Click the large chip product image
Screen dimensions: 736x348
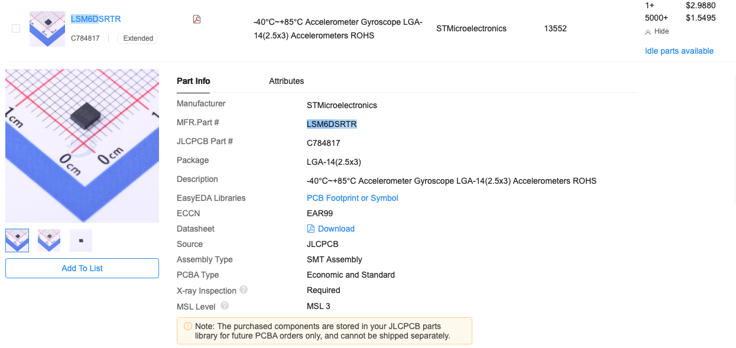[x=82, y=146]
